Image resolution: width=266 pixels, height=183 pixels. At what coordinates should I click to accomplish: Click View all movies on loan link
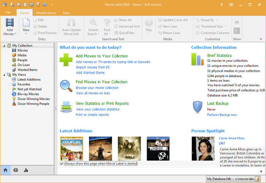pyautogui.click(x=93, y=93)
